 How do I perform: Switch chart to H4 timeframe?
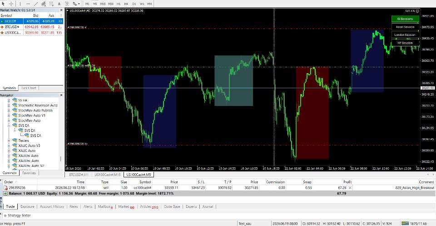126,4
